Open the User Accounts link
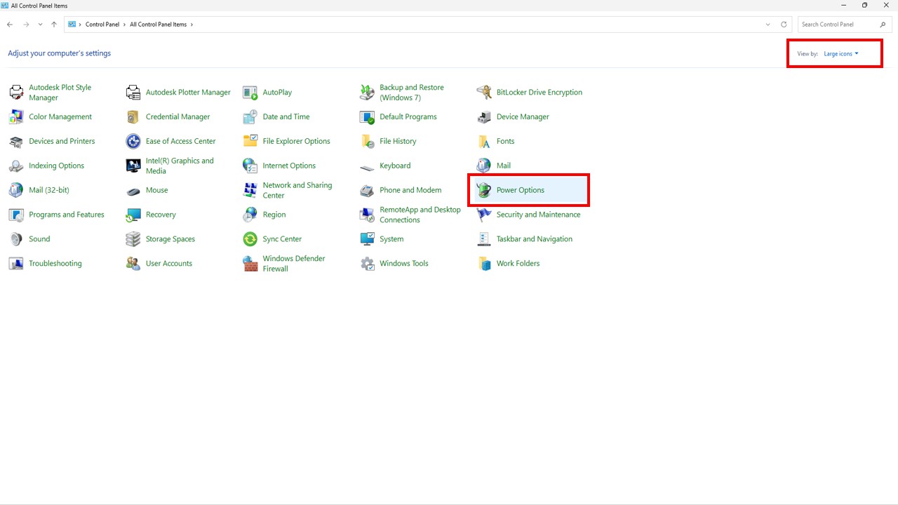The width and height of the screenshot is (898, 505). point(168,264)
